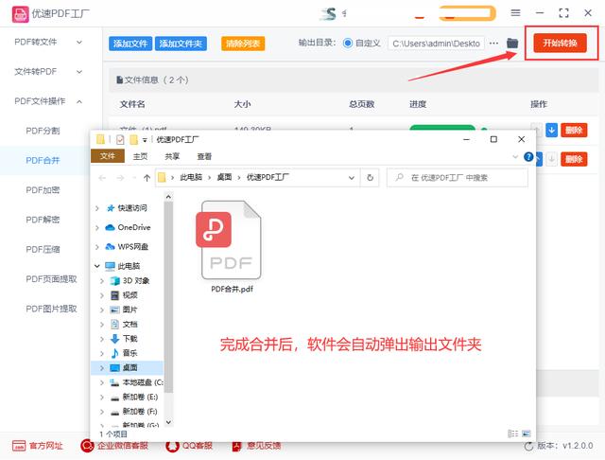Click 桌面 in the address breadcrumb

[224, 177]
